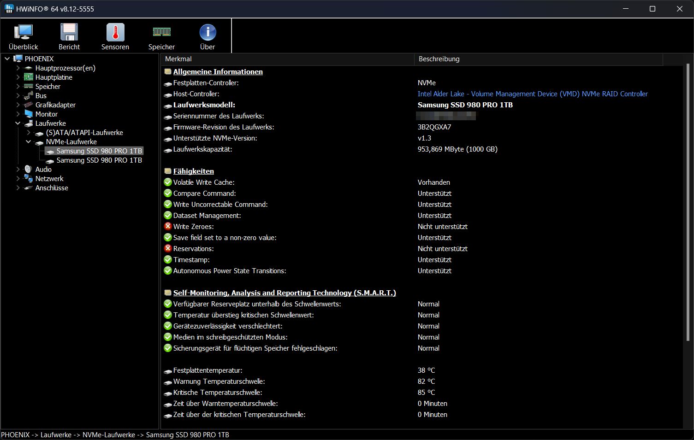Click the red X icon beside Write Zeroes
The height and width of the screenshot is (440, 694).
pos(168,226)
